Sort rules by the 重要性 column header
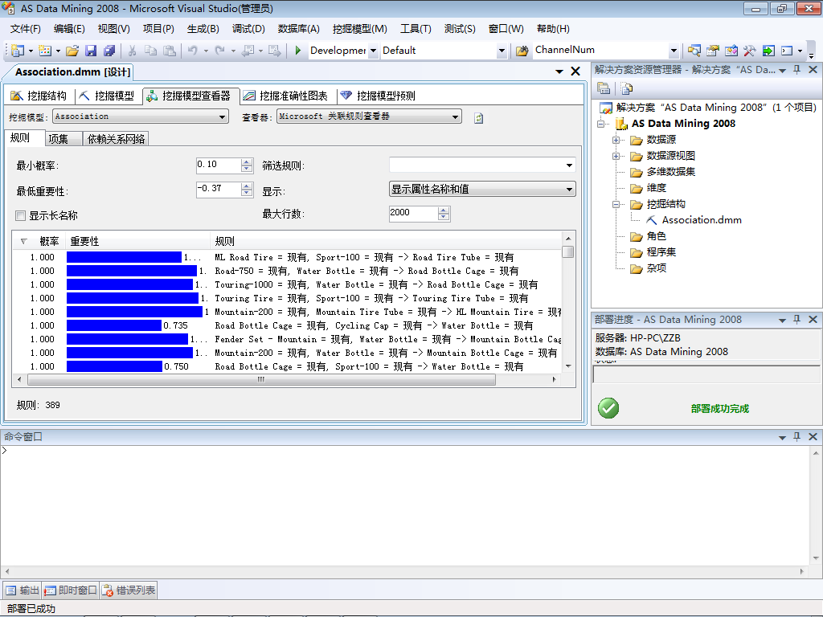 137,241
